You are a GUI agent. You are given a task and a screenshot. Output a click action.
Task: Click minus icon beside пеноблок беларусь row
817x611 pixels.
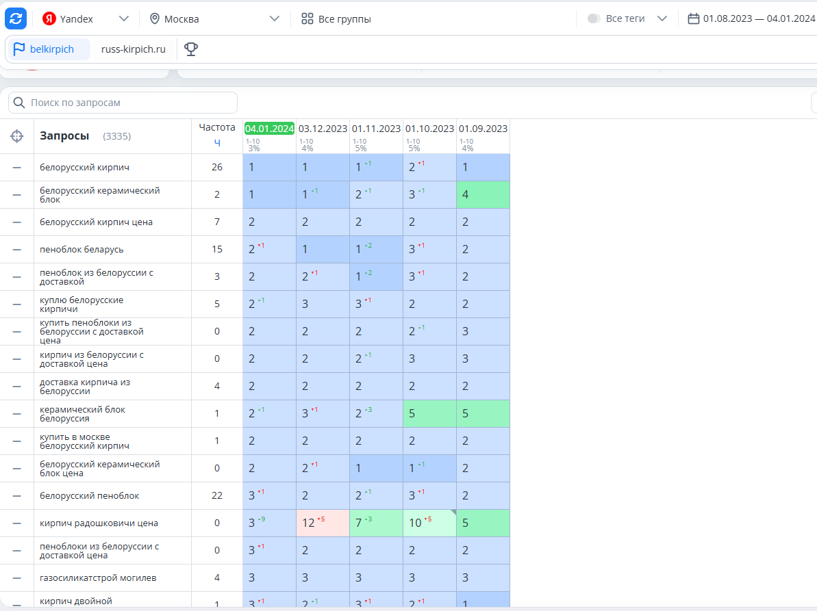pos(16,250)
